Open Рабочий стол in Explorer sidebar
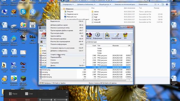The height and width of the screenshot is (101, 180). click(71, 17)
